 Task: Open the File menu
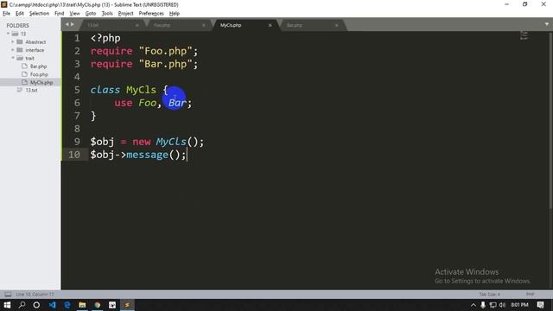coord(6,14)
